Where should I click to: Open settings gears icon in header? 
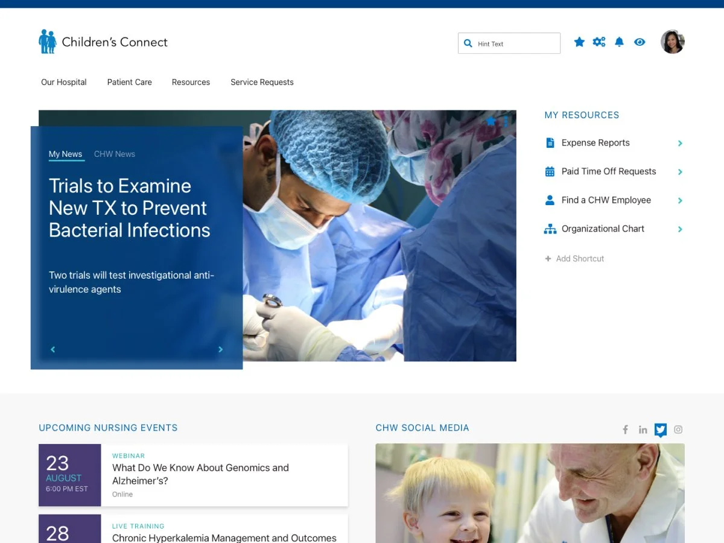[x=599, y=42]
